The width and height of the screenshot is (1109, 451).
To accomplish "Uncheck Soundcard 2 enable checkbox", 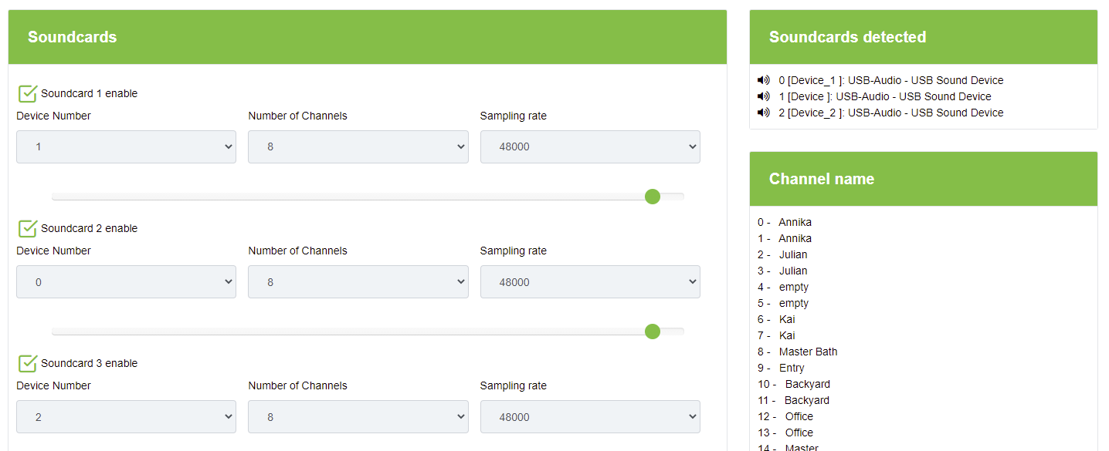I will point(28,228).
